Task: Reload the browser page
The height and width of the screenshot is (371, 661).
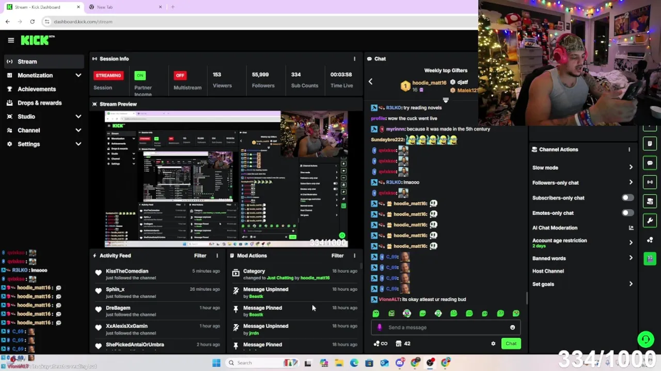Action: coord(32,22)
